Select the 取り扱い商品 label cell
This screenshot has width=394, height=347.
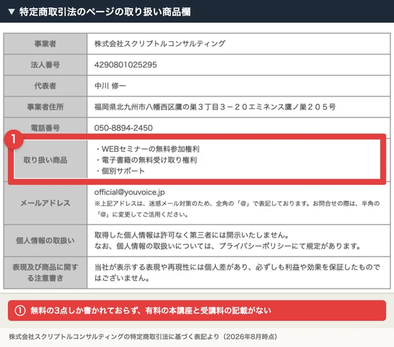click(45, 160)
